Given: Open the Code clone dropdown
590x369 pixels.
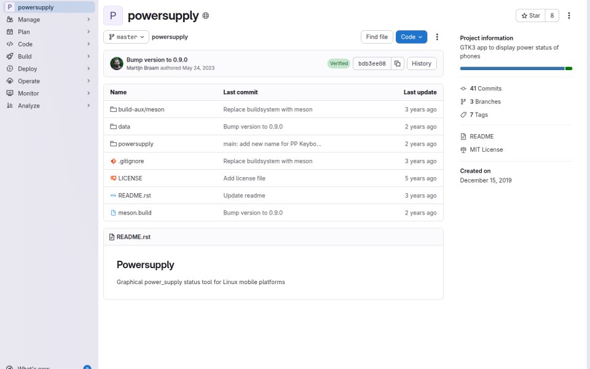Looking at the screenshot, I should tap(411, 37).
